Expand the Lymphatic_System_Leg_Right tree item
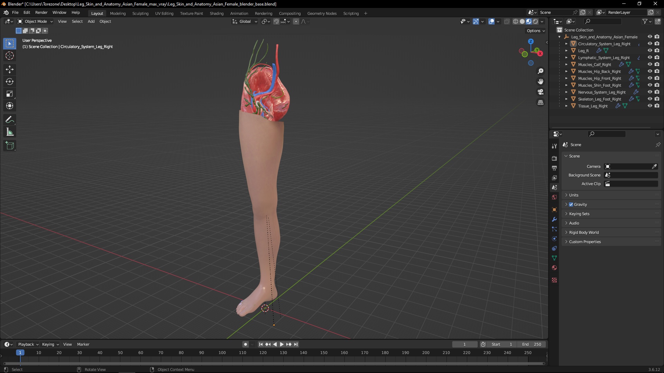 (566, 58)
